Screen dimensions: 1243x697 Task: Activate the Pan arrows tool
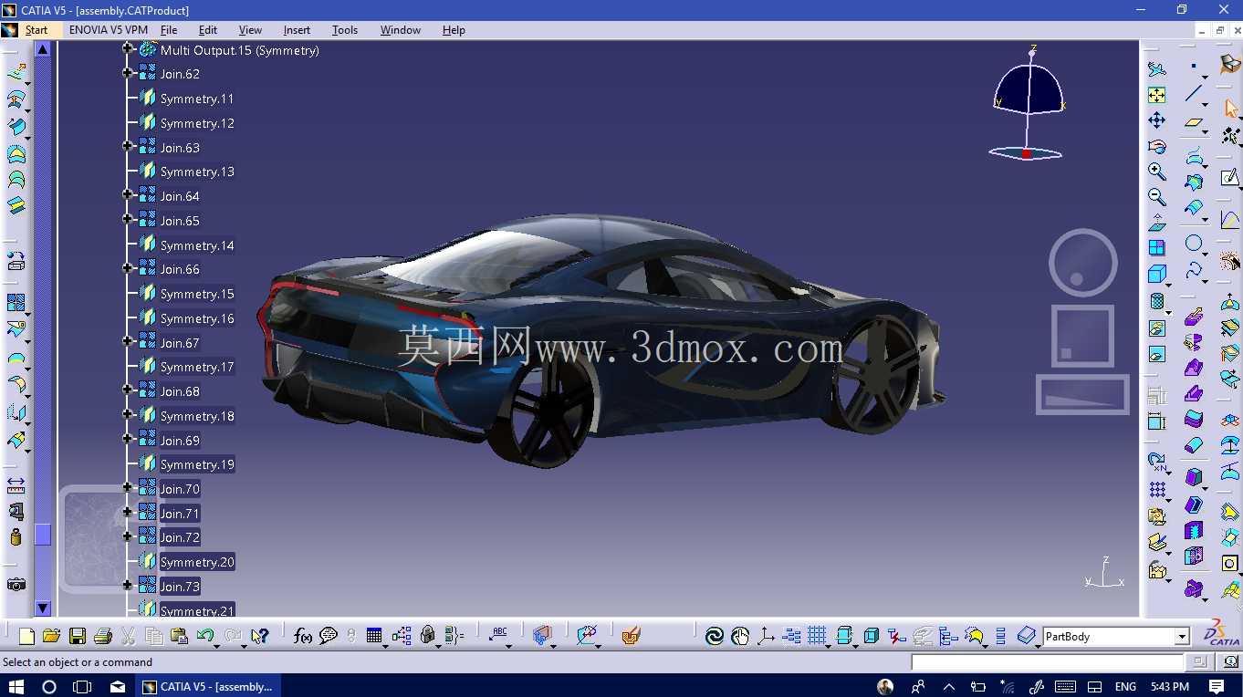pyautogui.click(x=1157, y=120)
